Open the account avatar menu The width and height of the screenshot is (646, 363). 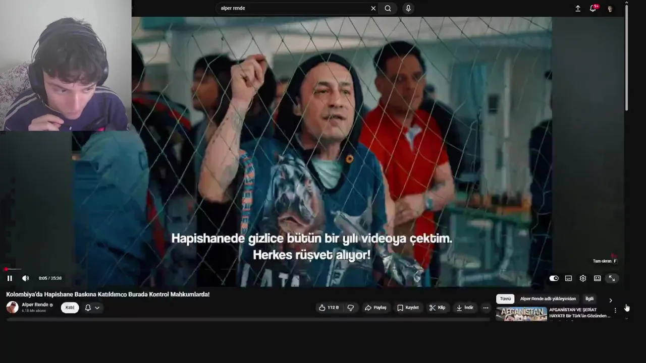pyautogui.click(x=610, y=9)
